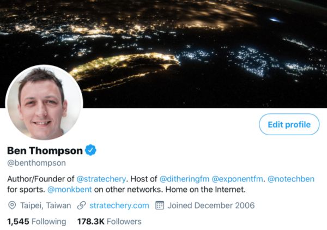View the 178.3K Followers list
327x230 pixels.
coord(110,221)
